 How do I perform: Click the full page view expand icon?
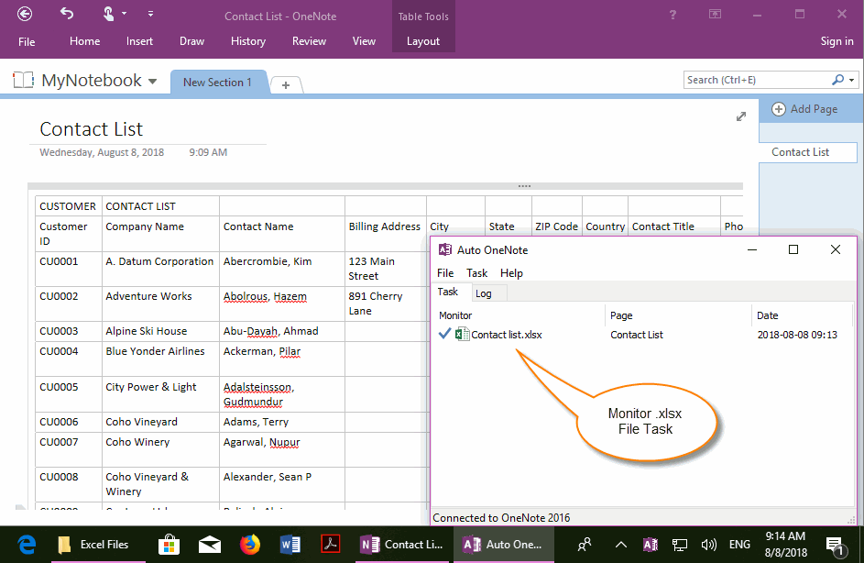coord(741,116)
